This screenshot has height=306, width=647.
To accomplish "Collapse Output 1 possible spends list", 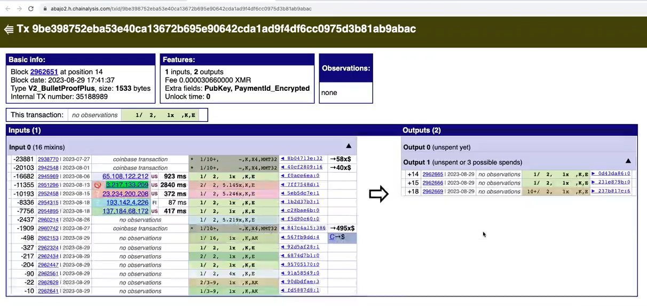I will pos(628,161).
